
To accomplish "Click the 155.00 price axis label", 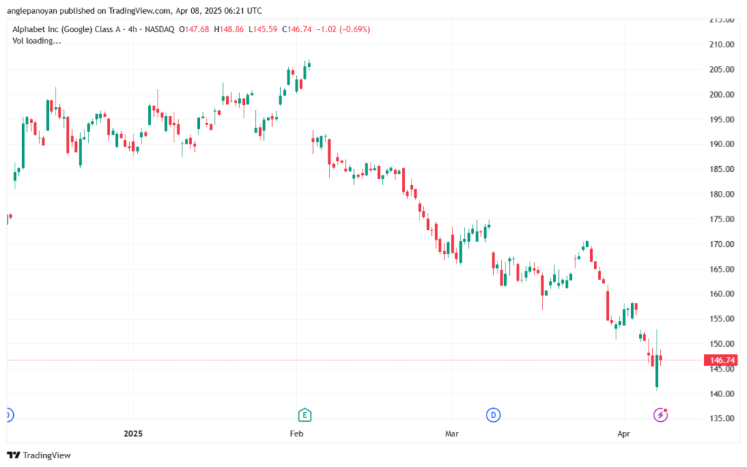I will (721, 318).
